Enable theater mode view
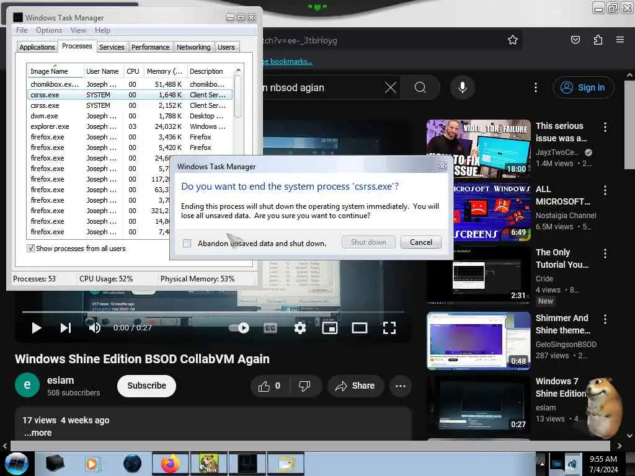Viewport: 635px width, 476px height. pos(359,327)
